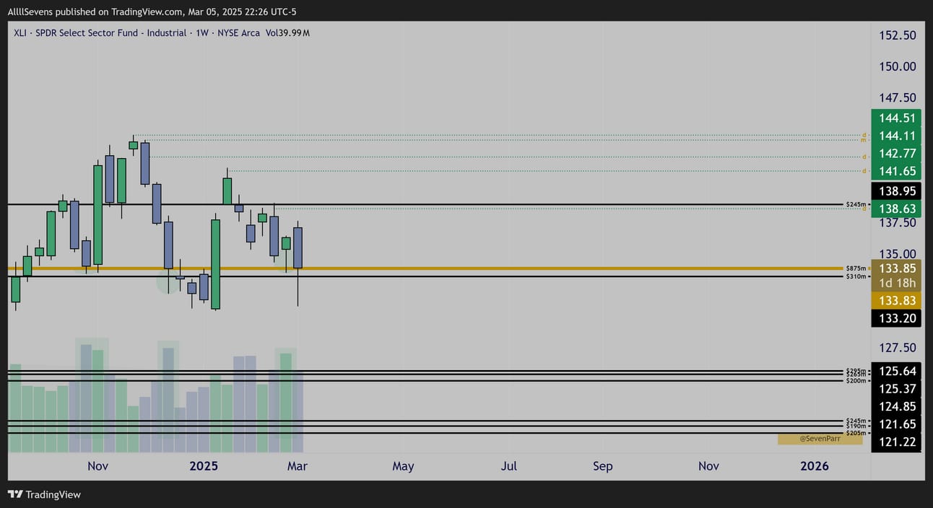The image size is (933, 508).
Task: Click the 150.00 price axis label
Action: (896, 66)
